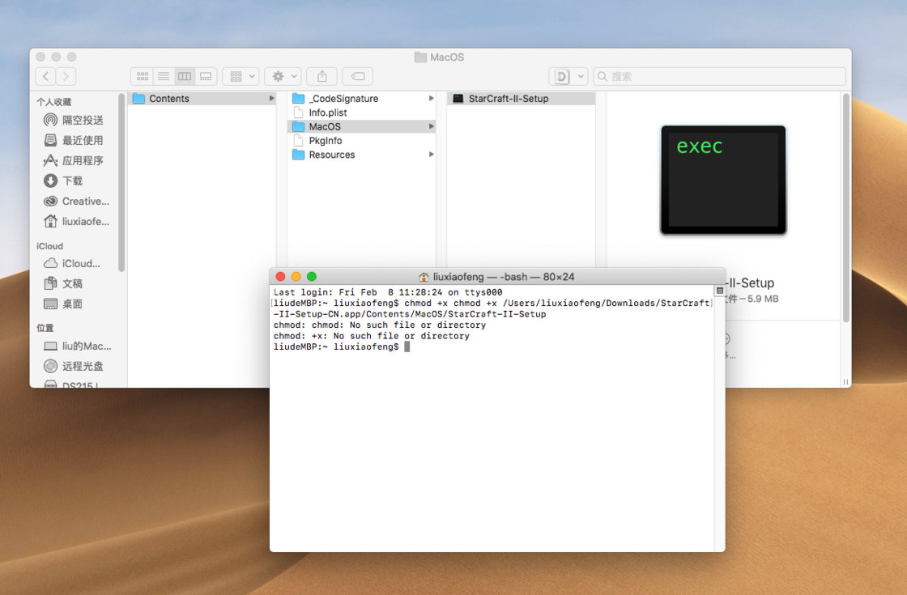Expand the Resources folder arrow
The image size is (907, 595).
coord(432,155)
